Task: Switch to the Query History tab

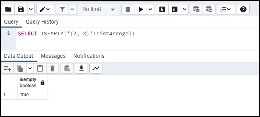Action: (x=42, y=22)
